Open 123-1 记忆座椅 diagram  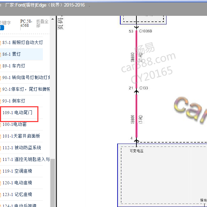click(17, 194)
